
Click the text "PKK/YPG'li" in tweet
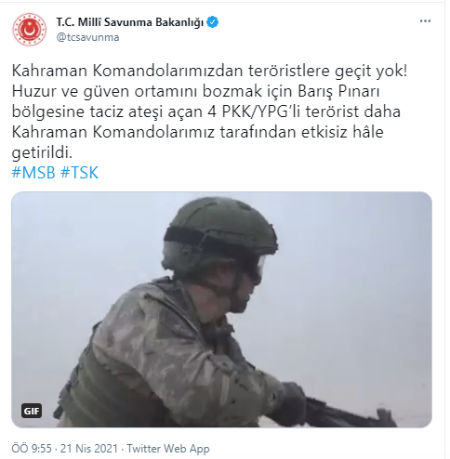point(261,111)
